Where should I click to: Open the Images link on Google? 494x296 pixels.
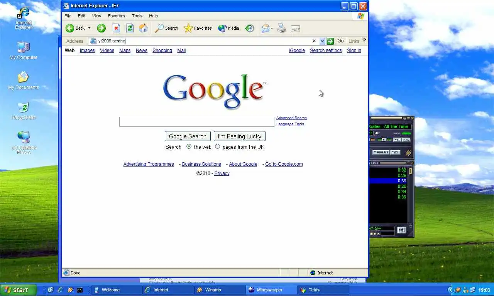tap(87, 50)
